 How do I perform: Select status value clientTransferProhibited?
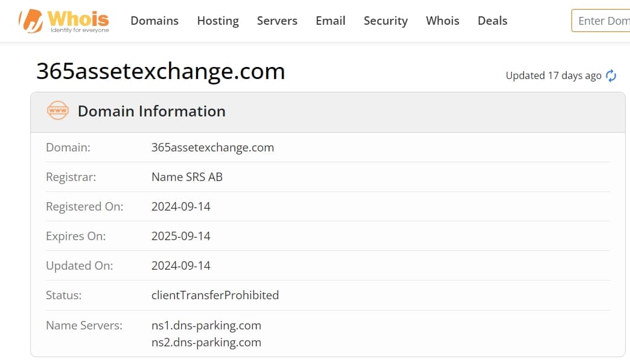[x=215, y=295]
